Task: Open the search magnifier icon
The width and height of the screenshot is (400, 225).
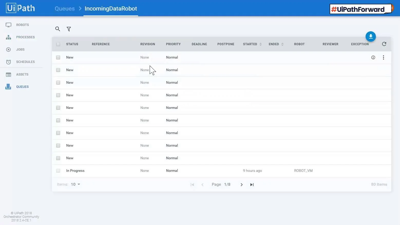Action: coord(58,29)
